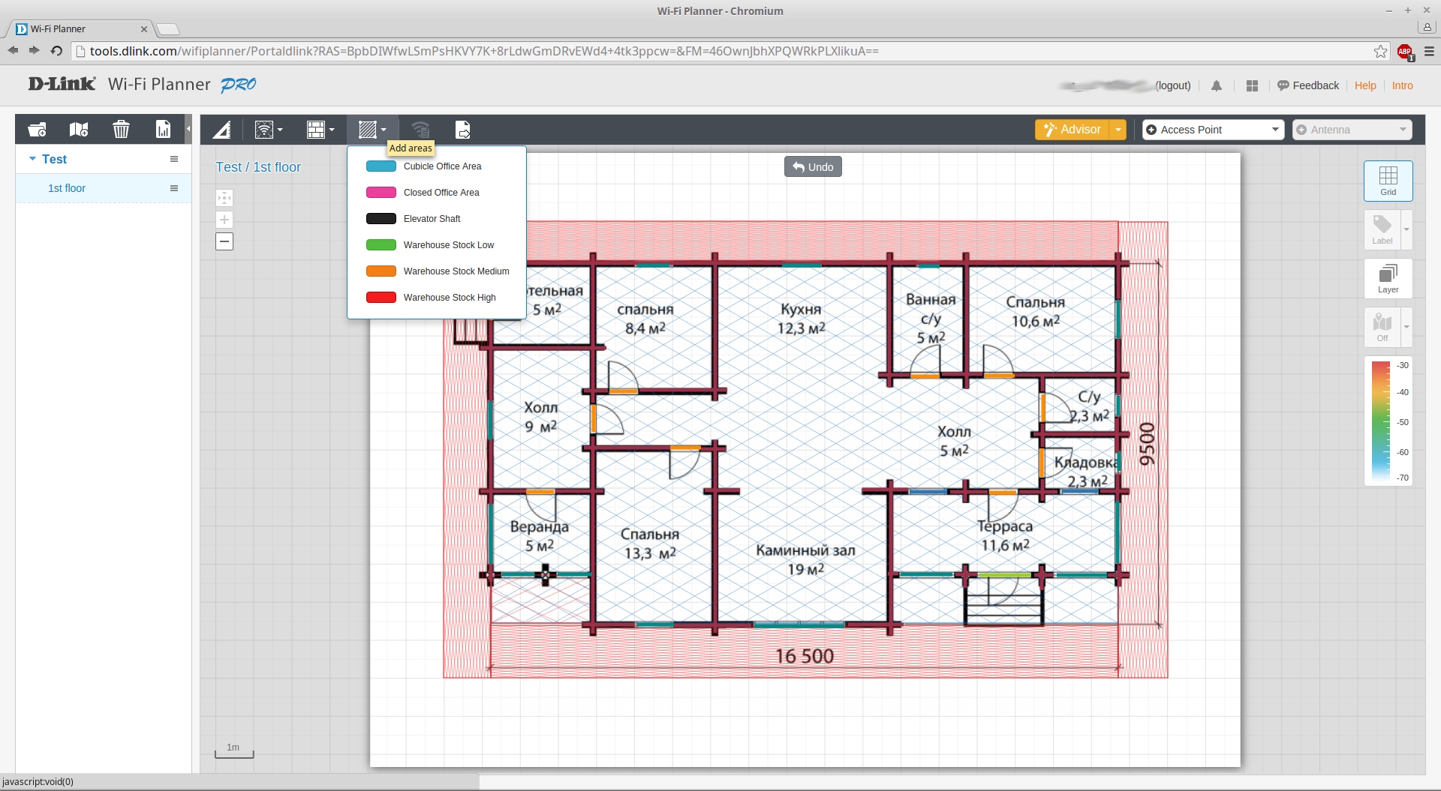Toggle the Layer panel button
This screenshot has height=791, width=1441.
coord(1388,278)
